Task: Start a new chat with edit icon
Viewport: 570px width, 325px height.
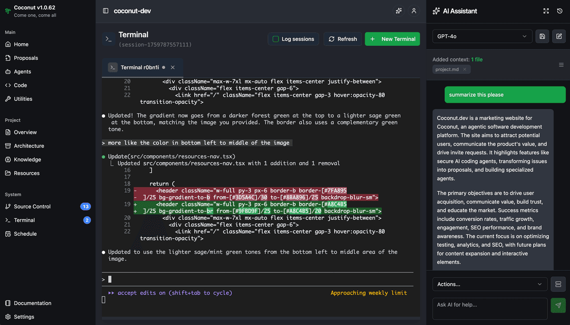Action: tap(559, 36)
